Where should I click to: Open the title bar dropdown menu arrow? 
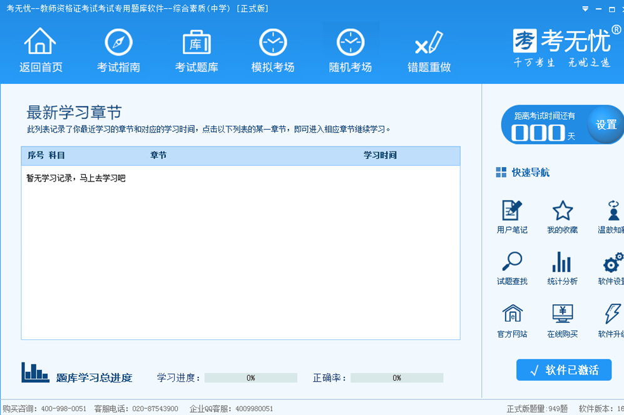pos(585,9)
